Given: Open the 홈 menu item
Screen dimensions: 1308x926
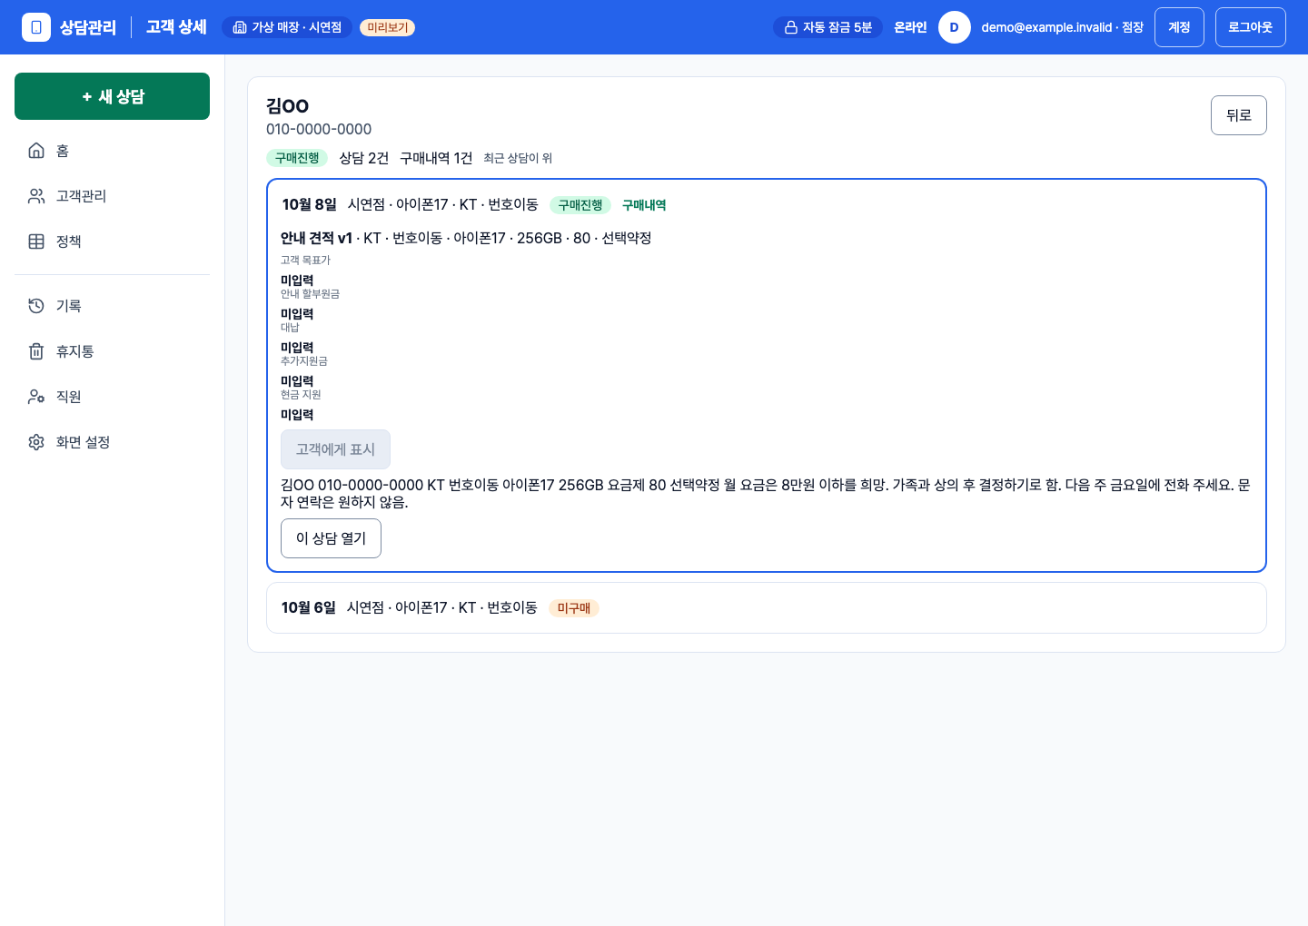Looking at the screenshot, I should (112, 151).
